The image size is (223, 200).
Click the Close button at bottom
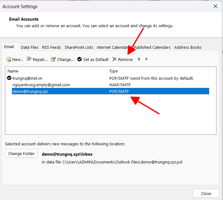tap(206, 194)
